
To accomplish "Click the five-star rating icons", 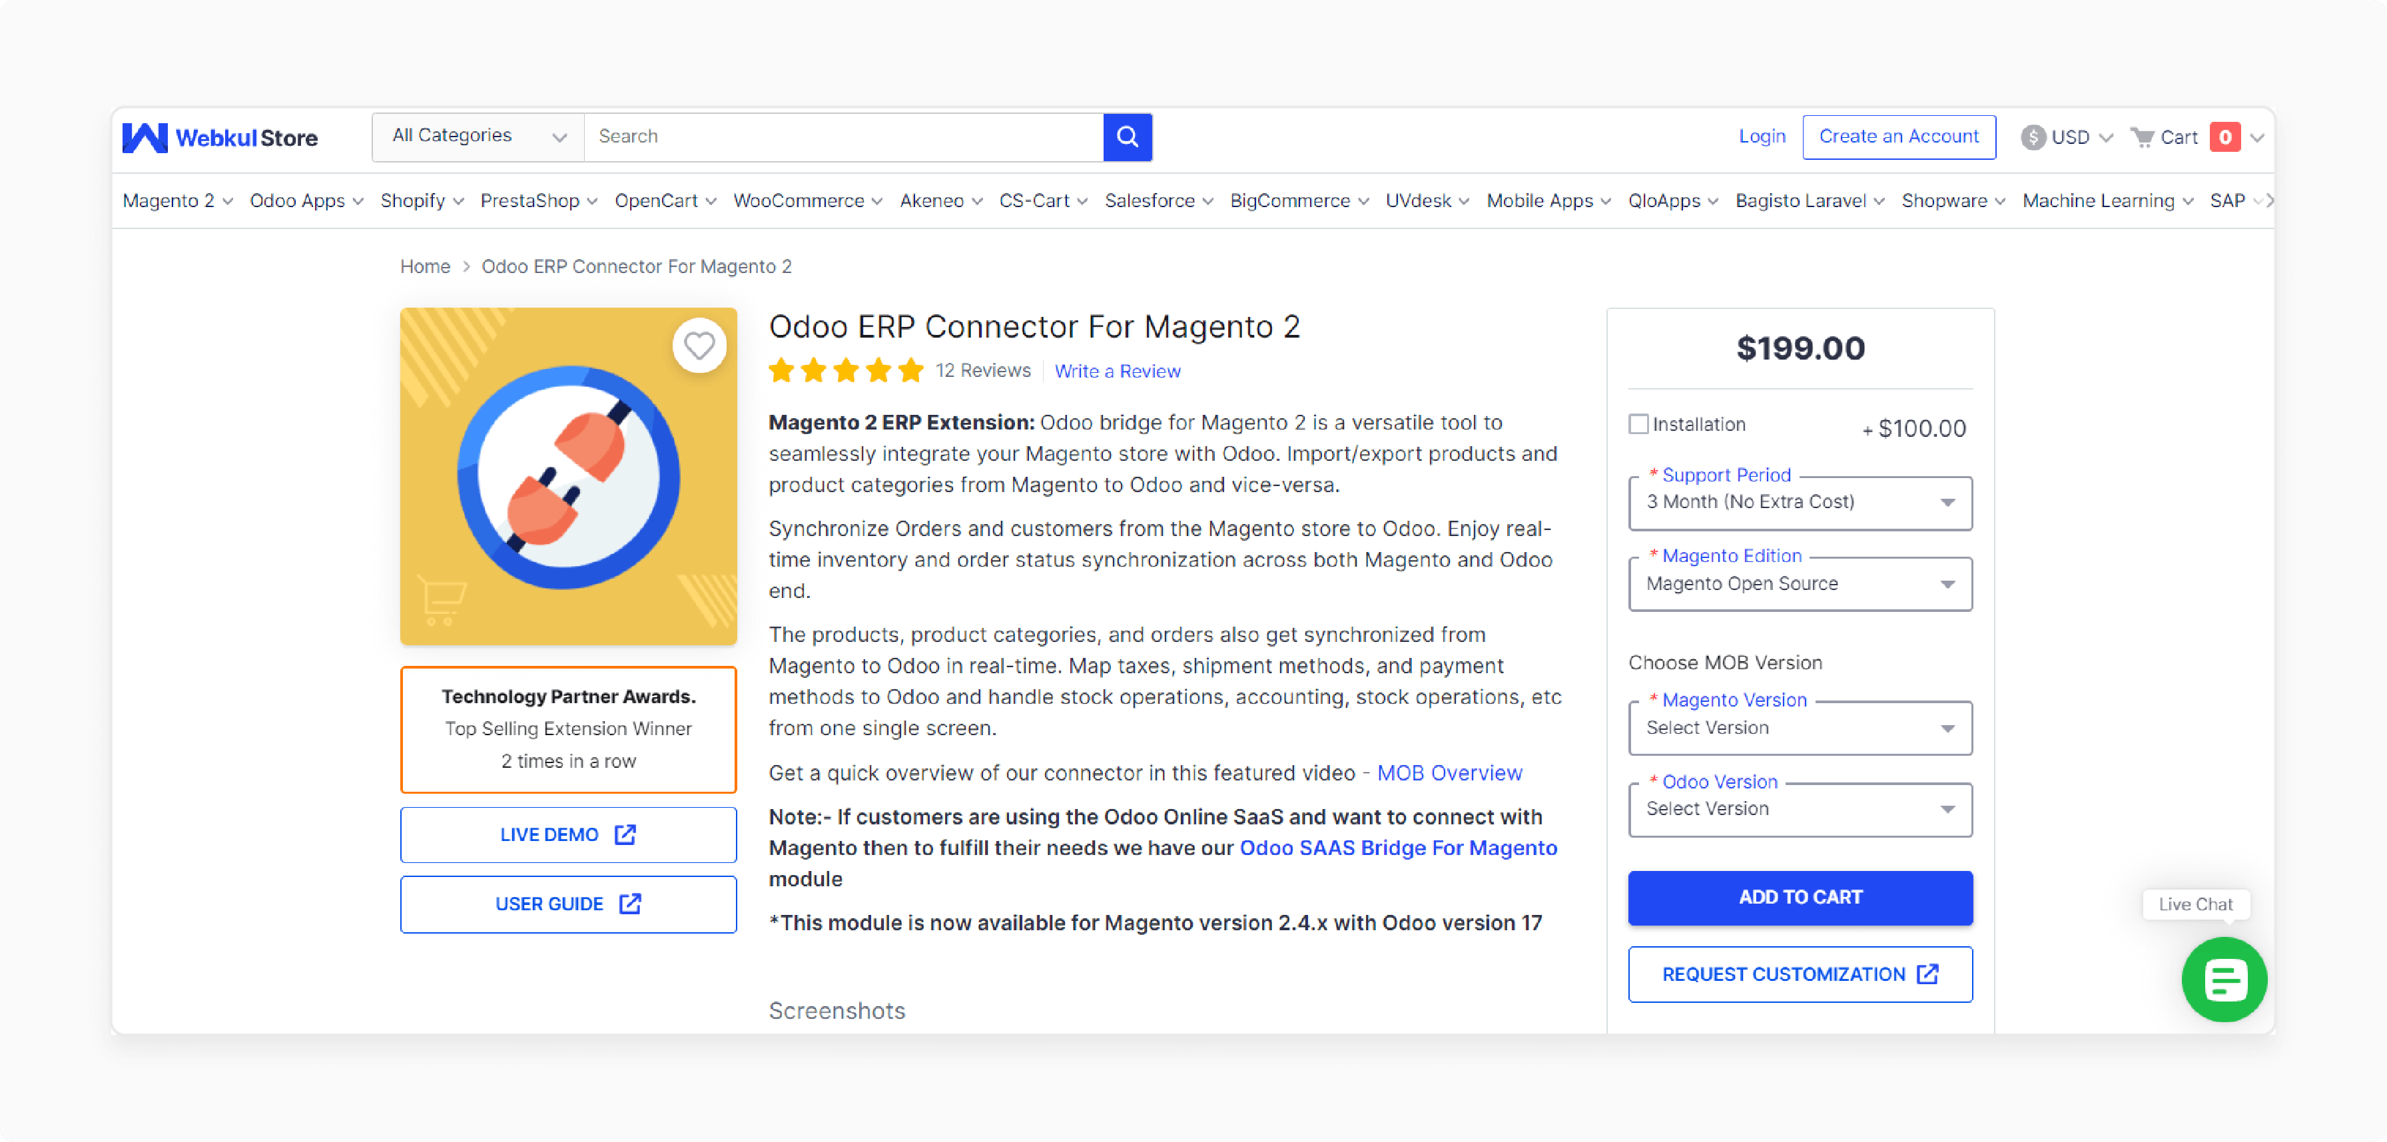I will point(846,370).
